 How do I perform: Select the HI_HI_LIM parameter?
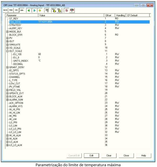[x=15, y=113]
